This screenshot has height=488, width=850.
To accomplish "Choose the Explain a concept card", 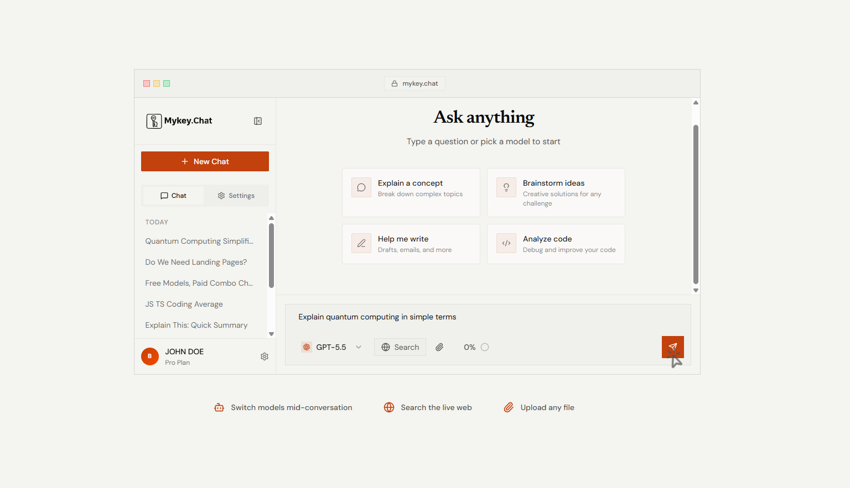I will [411, 192].
